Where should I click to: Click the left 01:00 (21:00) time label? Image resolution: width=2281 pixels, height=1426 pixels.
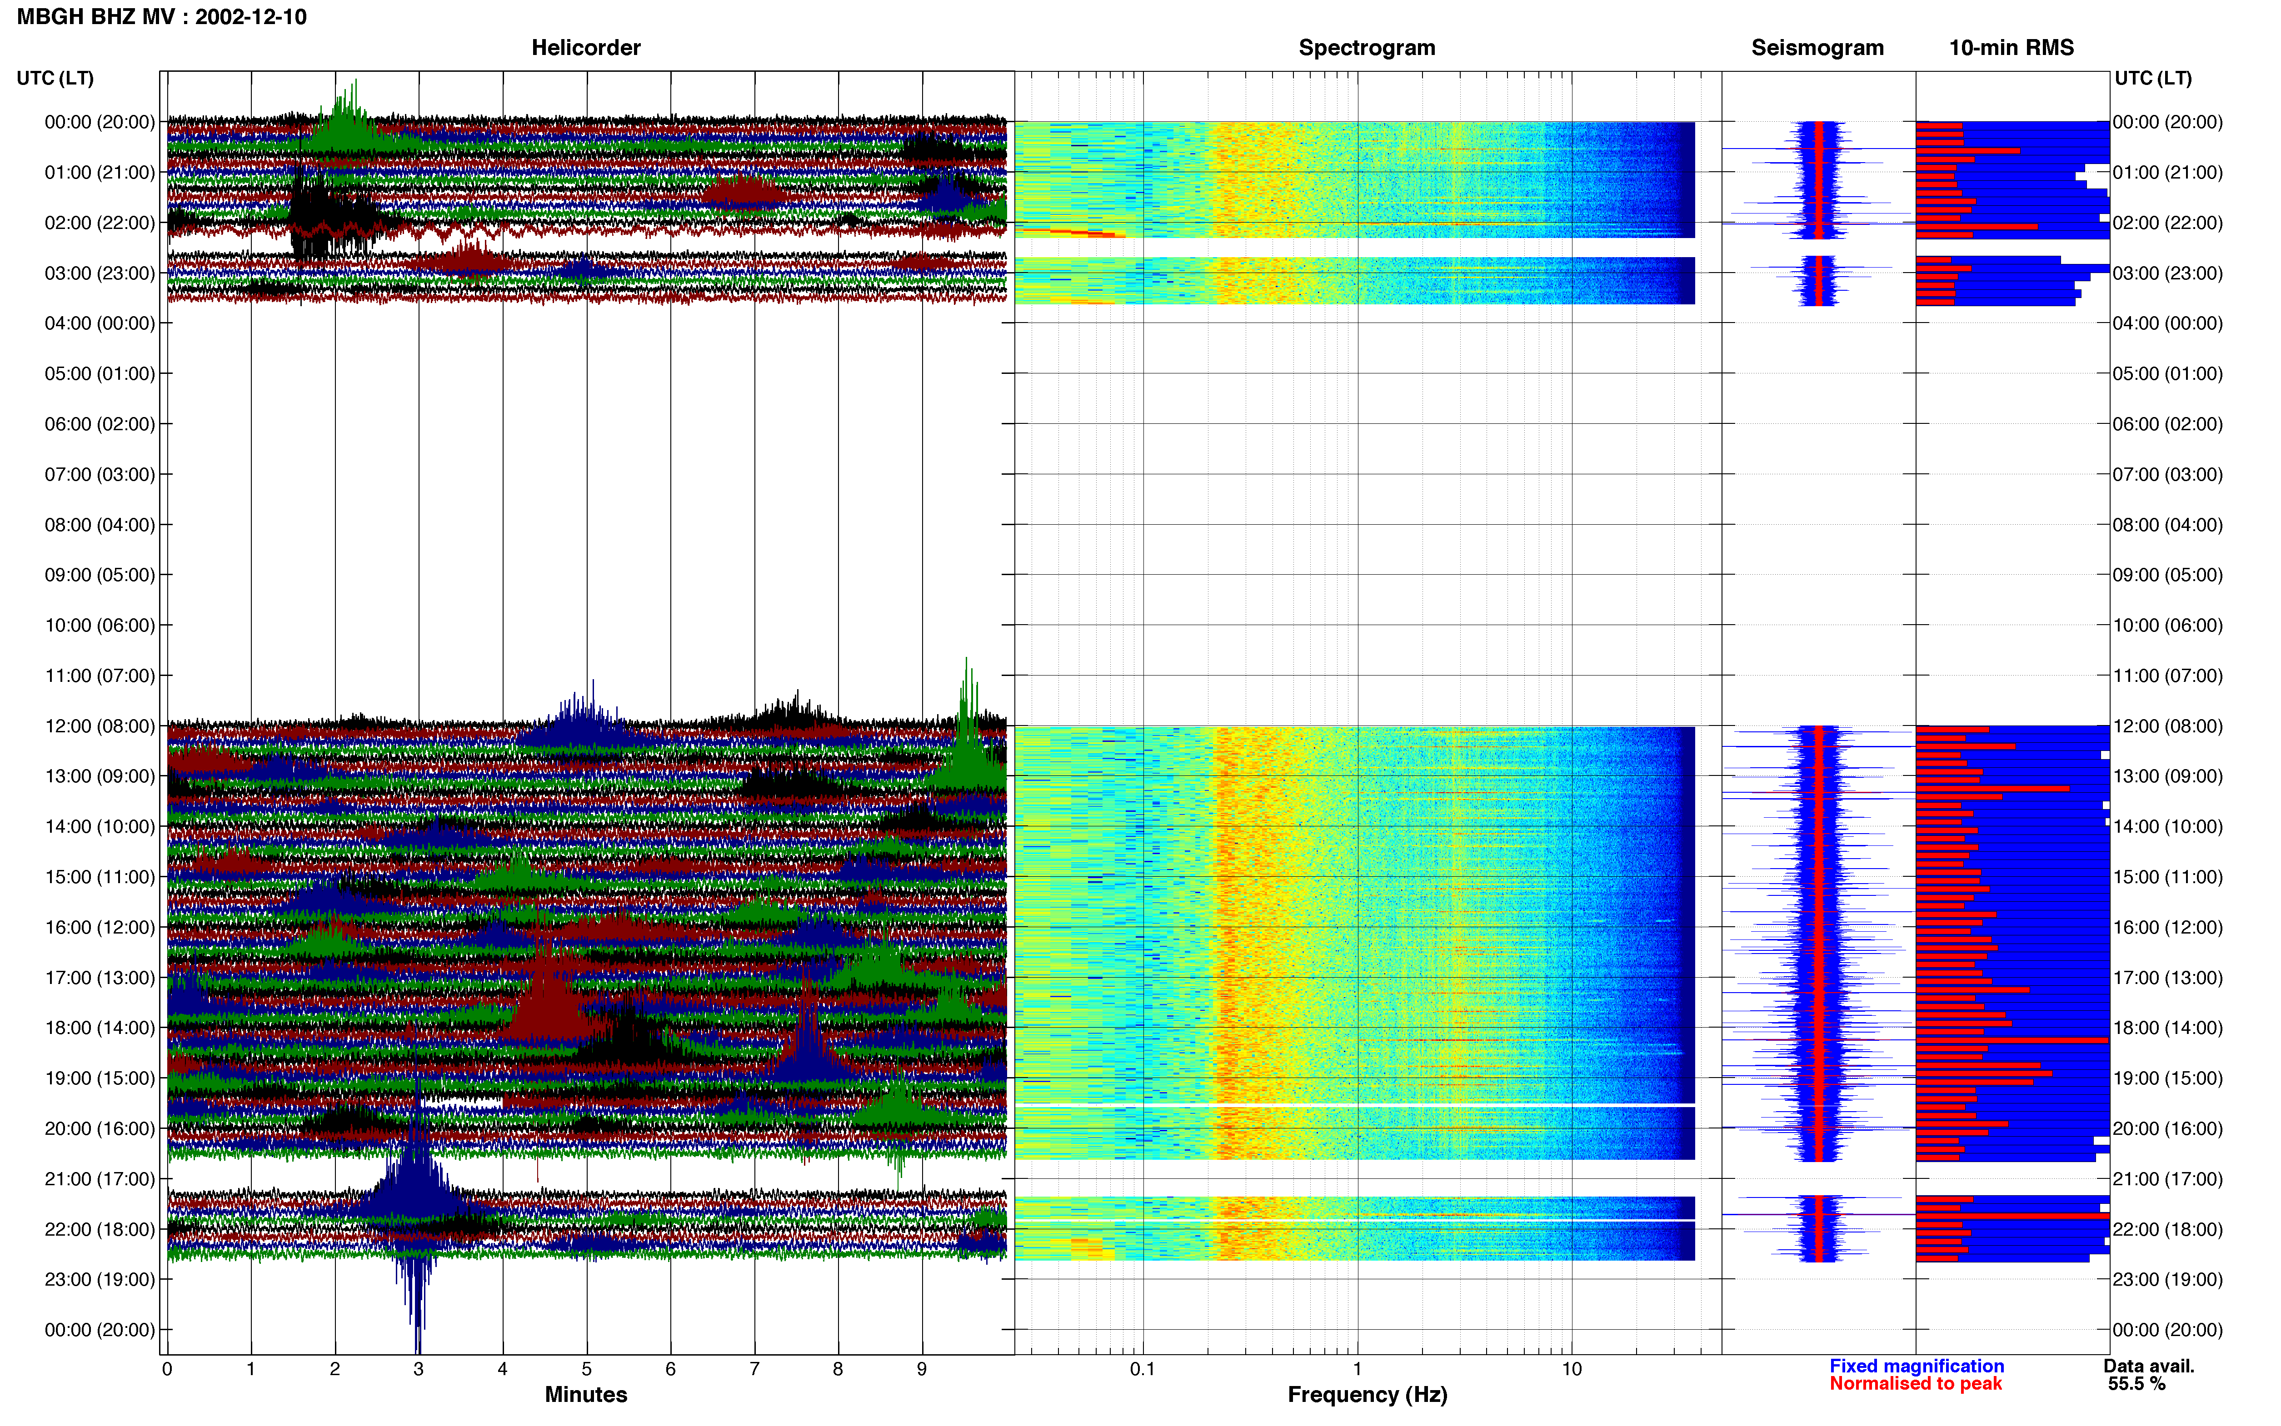[99, 173]
